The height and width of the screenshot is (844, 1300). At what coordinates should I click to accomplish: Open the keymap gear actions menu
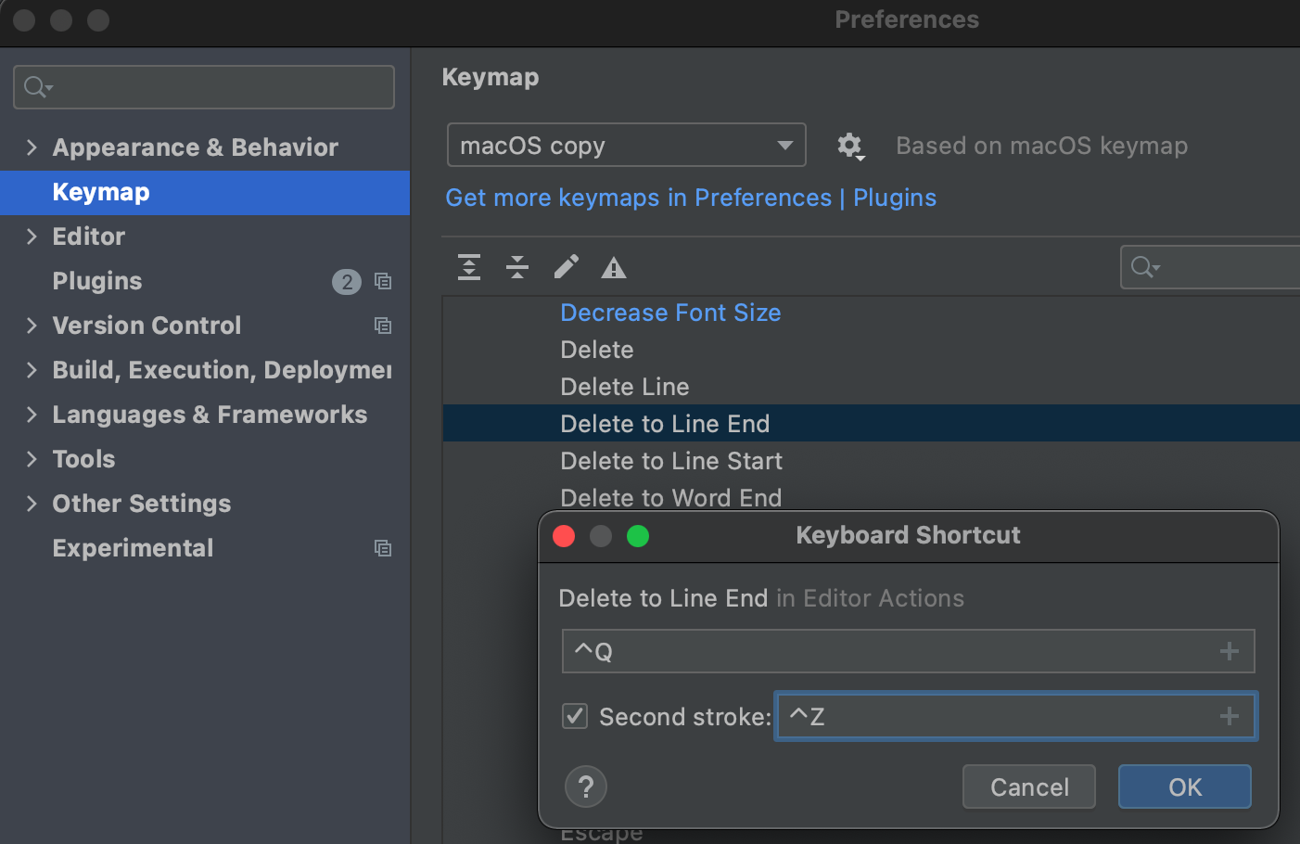850,146
